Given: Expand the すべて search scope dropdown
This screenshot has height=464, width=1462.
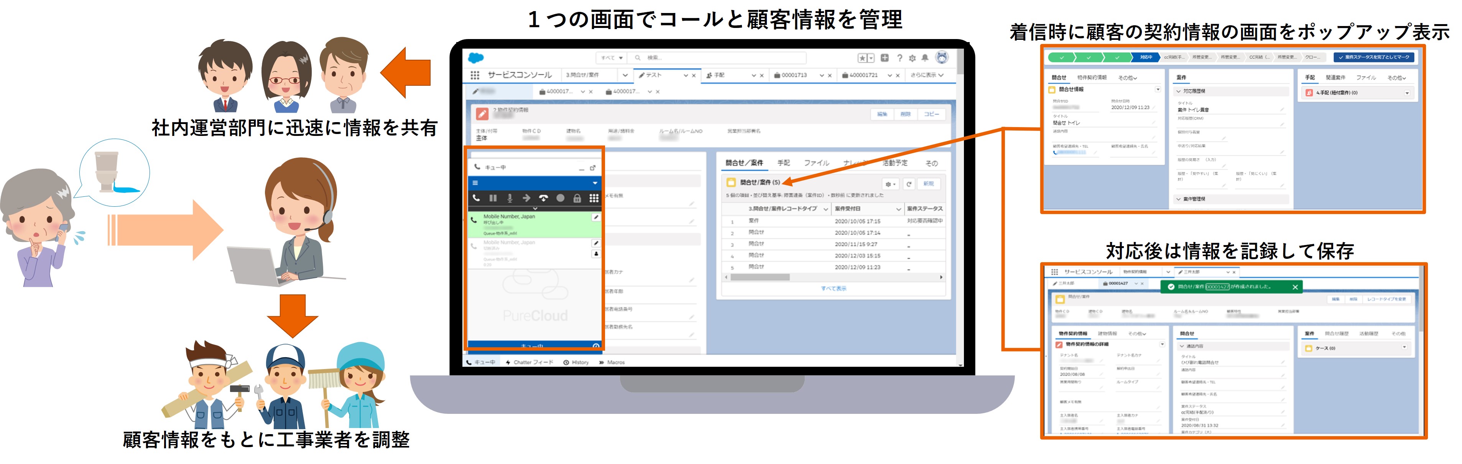Looking at the screenshot, I should (x=612, y=58).
